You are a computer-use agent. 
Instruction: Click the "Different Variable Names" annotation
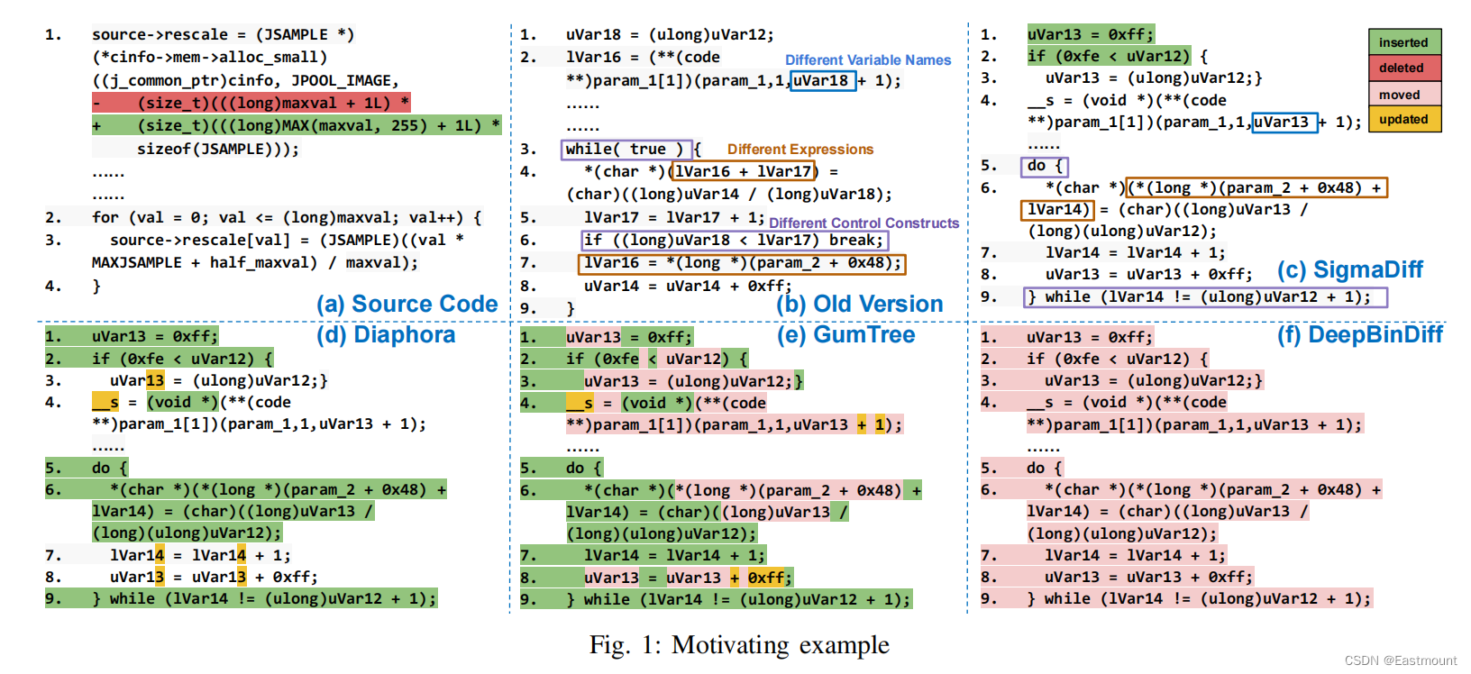pyautogui.click(x=868, y=59)
